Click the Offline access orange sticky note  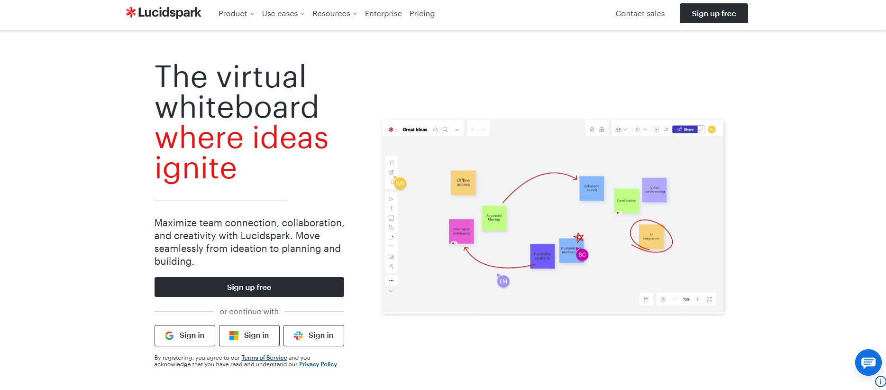pyautogui.click(x=463, y=183)
